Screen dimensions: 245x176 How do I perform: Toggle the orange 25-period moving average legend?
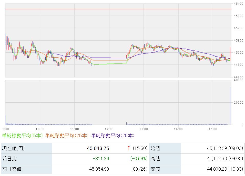[x=67, y=135]
